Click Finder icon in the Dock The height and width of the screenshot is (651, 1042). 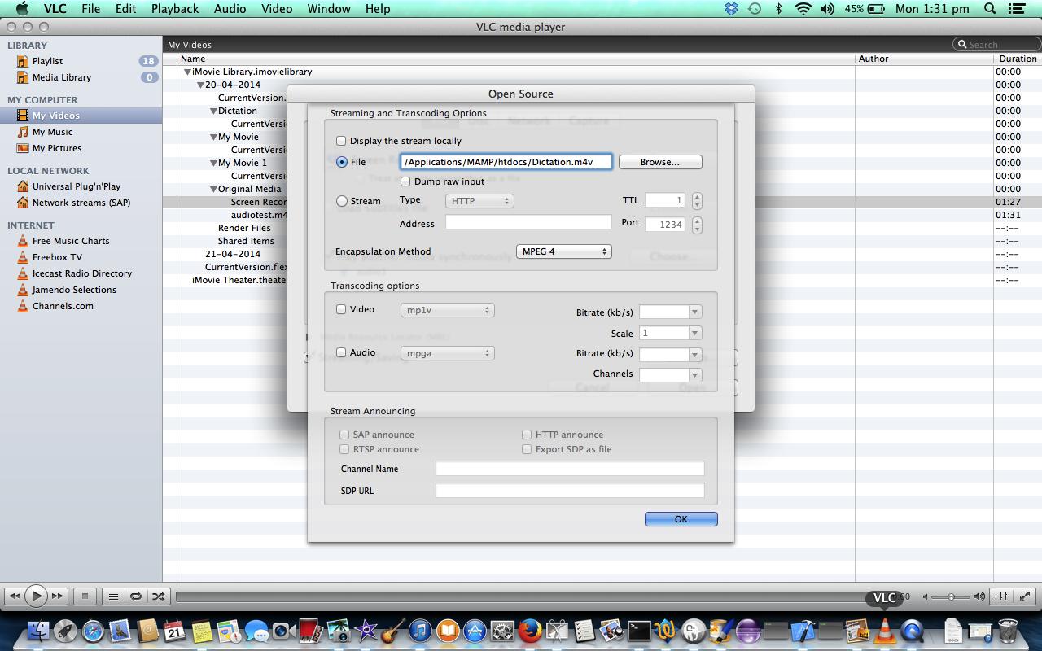click(x=38, y=631)
